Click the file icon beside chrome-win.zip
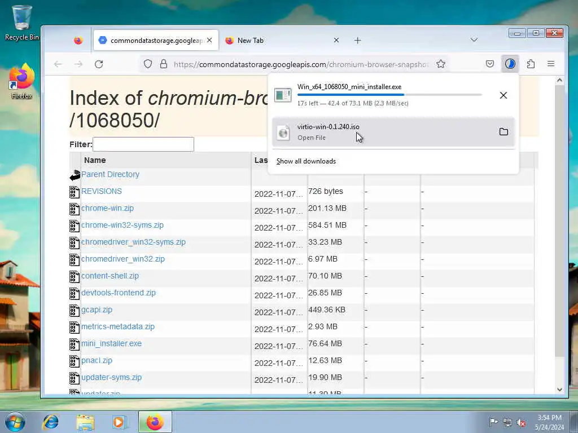 point(75,209)
